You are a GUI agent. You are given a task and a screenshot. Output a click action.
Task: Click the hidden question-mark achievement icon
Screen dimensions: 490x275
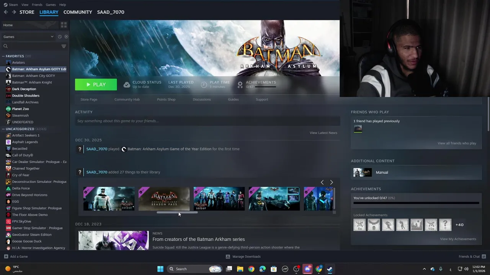pyautogui.click(x=445, y=225)
